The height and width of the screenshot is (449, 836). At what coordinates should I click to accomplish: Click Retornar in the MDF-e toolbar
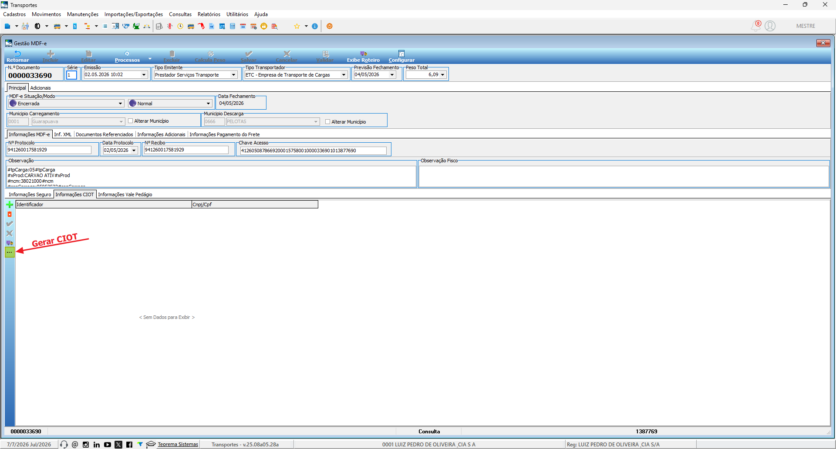click(x=17, y=57)
